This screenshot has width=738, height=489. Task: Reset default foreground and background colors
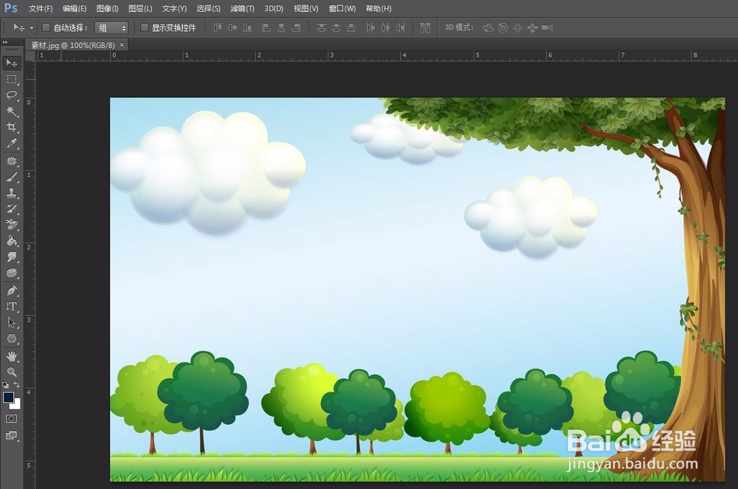coord(6,384)
